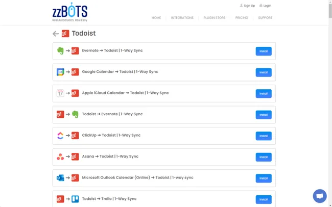Click the 'Todoist → Trello | 1-Way Sync' title

point(109,198)
